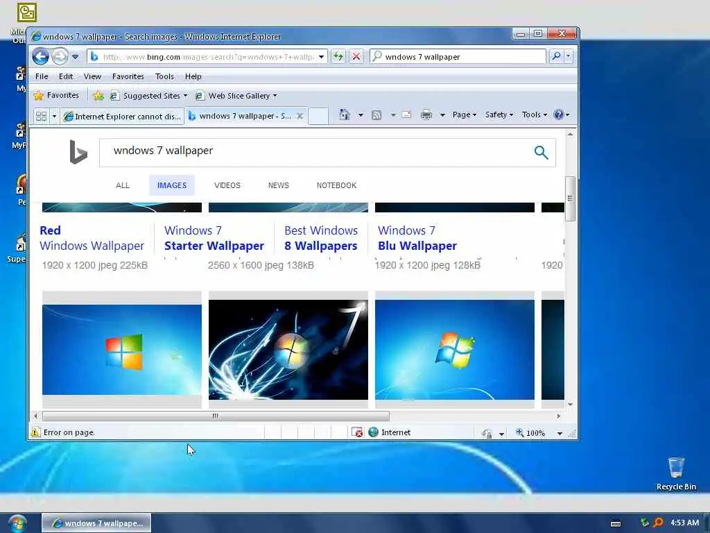Viewport: 710px width, 533px height.
Task: Click the taskbar clock showing 4:53 AM
Action: pyautogui.click(x=684, y=523)
